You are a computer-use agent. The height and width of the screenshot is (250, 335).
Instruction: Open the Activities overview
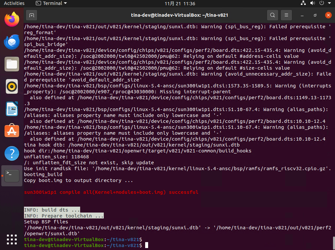point(14,3)
